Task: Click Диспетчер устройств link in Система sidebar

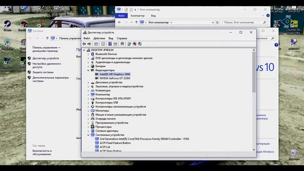Action: click(46, 58)
